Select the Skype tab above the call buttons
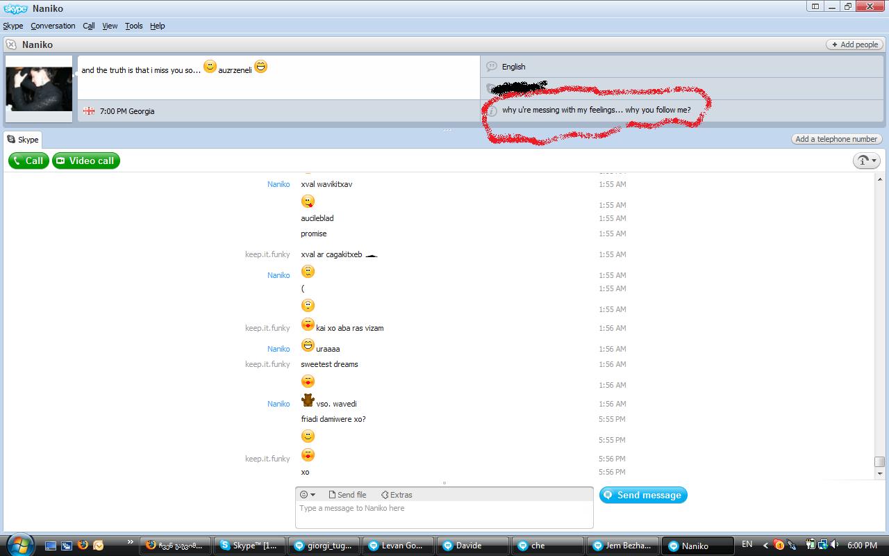This screenshot has width=889, height=556. pos(23,140)
